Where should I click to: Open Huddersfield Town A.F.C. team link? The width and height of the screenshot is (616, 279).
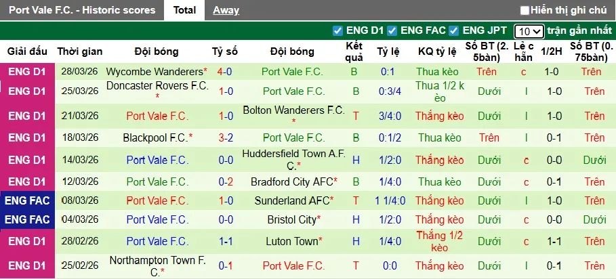point(293,154)
